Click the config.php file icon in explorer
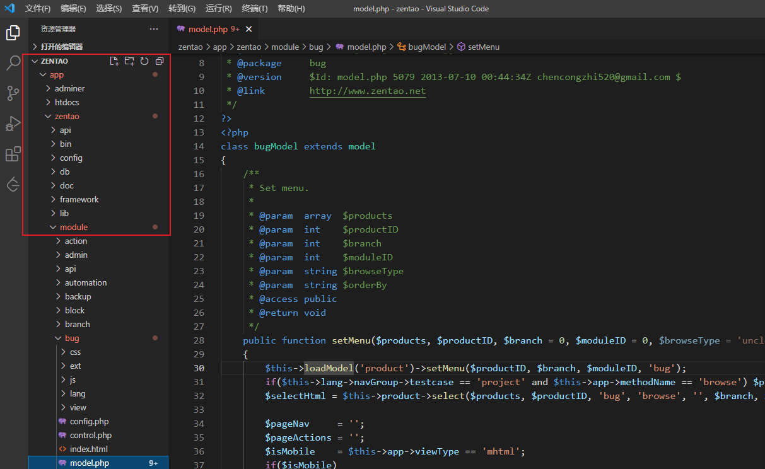Viewport: 765px width, 469px height. [x=62, y=422]
